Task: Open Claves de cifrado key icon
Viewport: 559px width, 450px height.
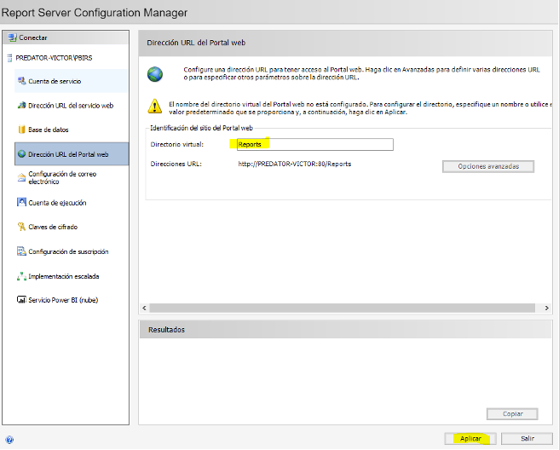Action: [21, 227]
